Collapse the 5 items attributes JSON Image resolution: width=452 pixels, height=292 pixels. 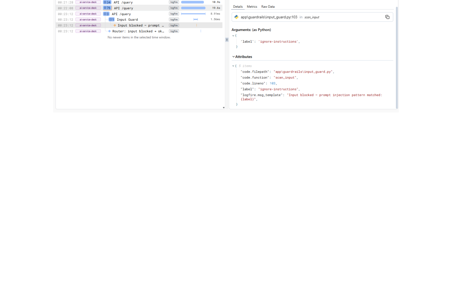[233, 66]
